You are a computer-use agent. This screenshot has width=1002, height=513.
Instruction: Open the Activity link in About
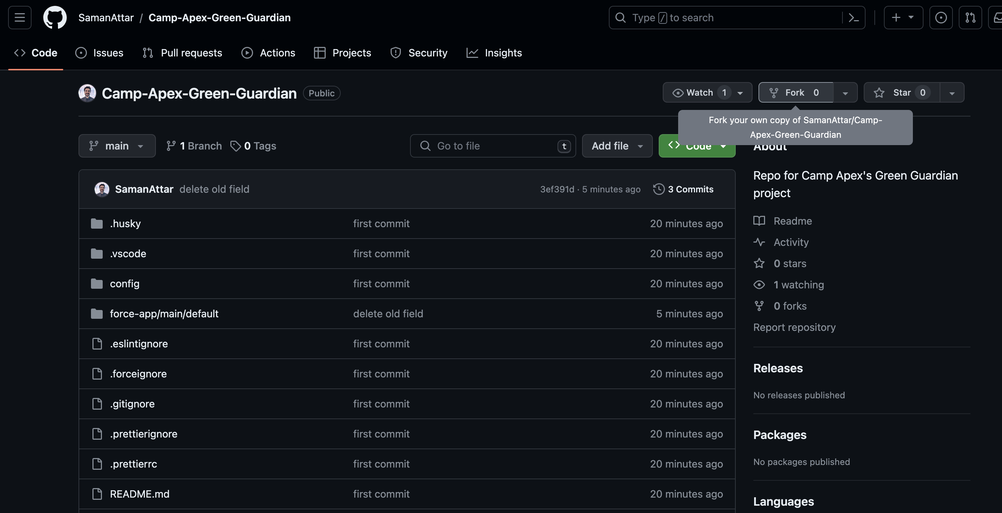(x=781, y=242)
